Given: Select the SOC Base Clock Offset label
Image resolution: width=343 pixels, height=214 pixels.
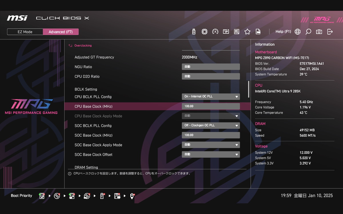Looking at the screenshot, I should point(93,155).
